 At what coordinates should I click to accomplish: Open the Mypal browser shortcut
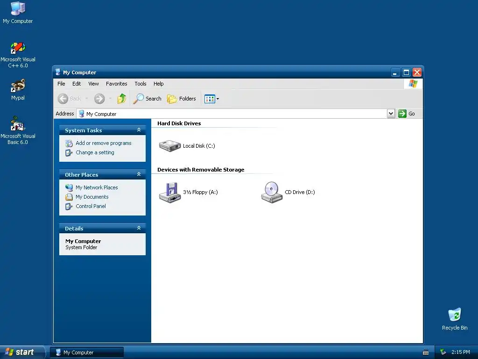18,89
